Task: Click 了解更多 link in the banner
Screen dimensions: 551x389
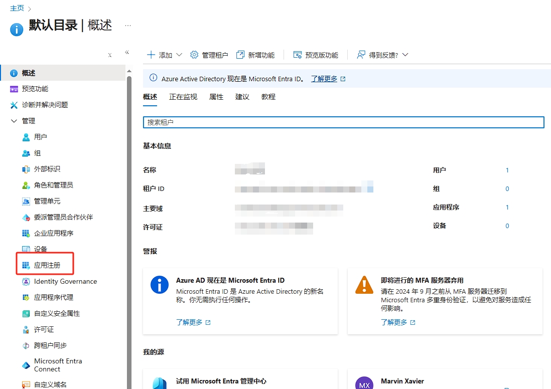Action: 324,79
